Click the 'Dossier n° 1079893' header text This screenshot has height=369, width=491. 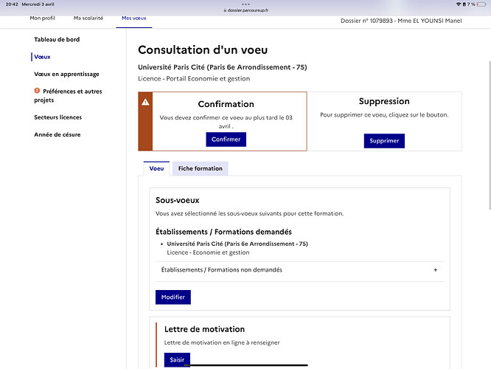(366, 21)
